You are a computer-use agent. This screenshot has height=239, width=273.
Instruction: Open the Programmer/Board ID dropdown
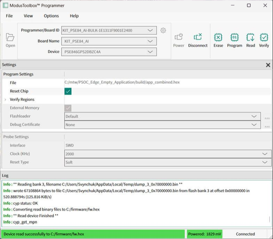click(x=109, y=30)
